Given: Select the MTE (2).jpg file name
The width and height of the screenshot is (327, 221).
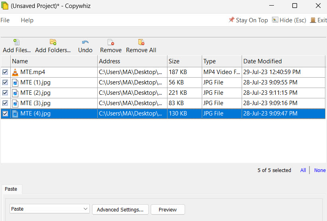Looking at the screenshot, I should tap(35, 93).
